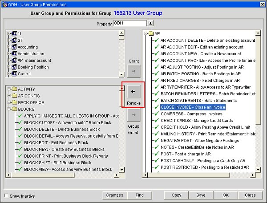Click the Property input field
The image size is (267, 203).
[129, 23]
